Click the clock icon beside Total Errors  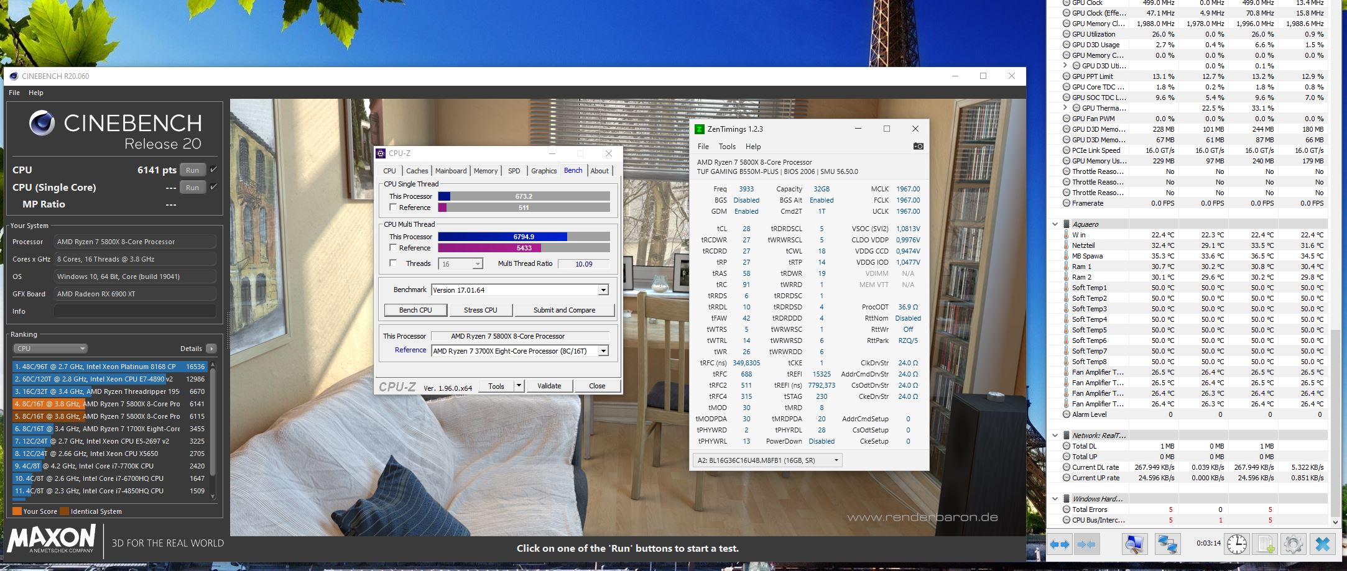pyautogui.click(x=1067, y=509)
